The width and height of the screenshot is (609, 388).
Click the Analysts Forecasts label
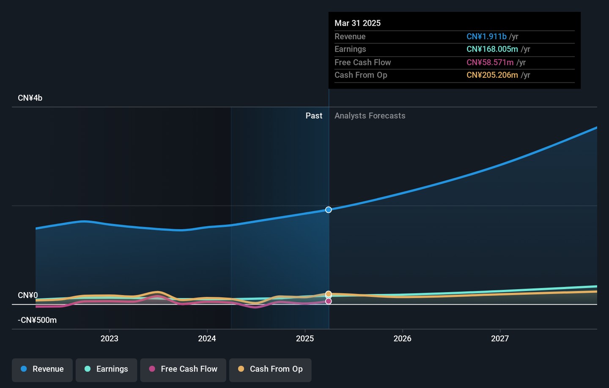pyautogui.click(x=370, y=116)
